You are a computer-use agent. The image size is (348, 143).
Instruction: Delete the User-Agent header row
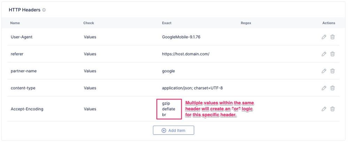[x=332, y=37]
